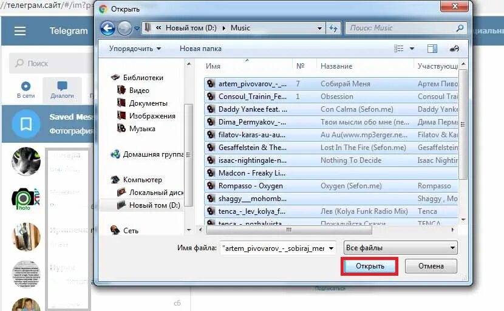Select the shaggy__mohomb file
Screen dimensions: 504x311
(331, 199)
